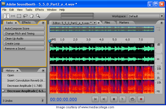
Task: Click the zoom-out-full icon beside overview waveform
Action: [158, 29]
